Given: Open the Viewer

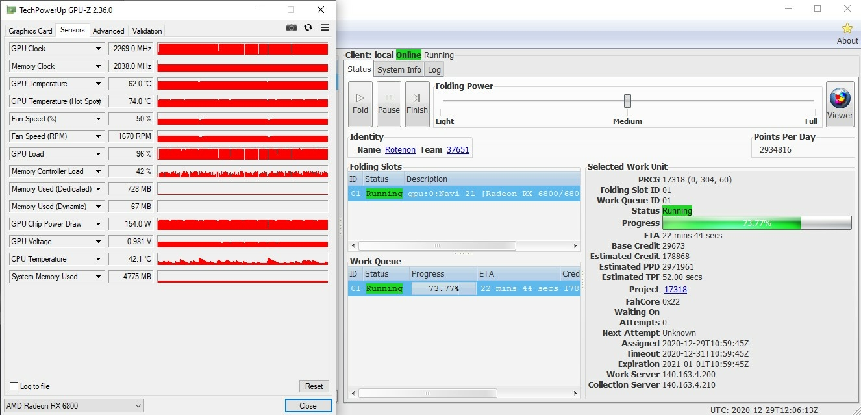Looking at the screenshot, I should click(x=840, y=104).
